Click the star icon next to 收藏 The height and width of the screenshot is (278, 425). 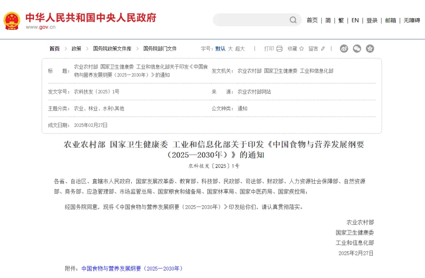click(301, 49)
